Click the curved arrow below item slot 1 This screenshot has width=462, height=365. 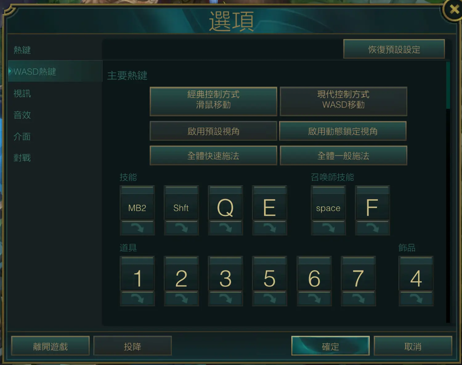[x=137, y=299]
